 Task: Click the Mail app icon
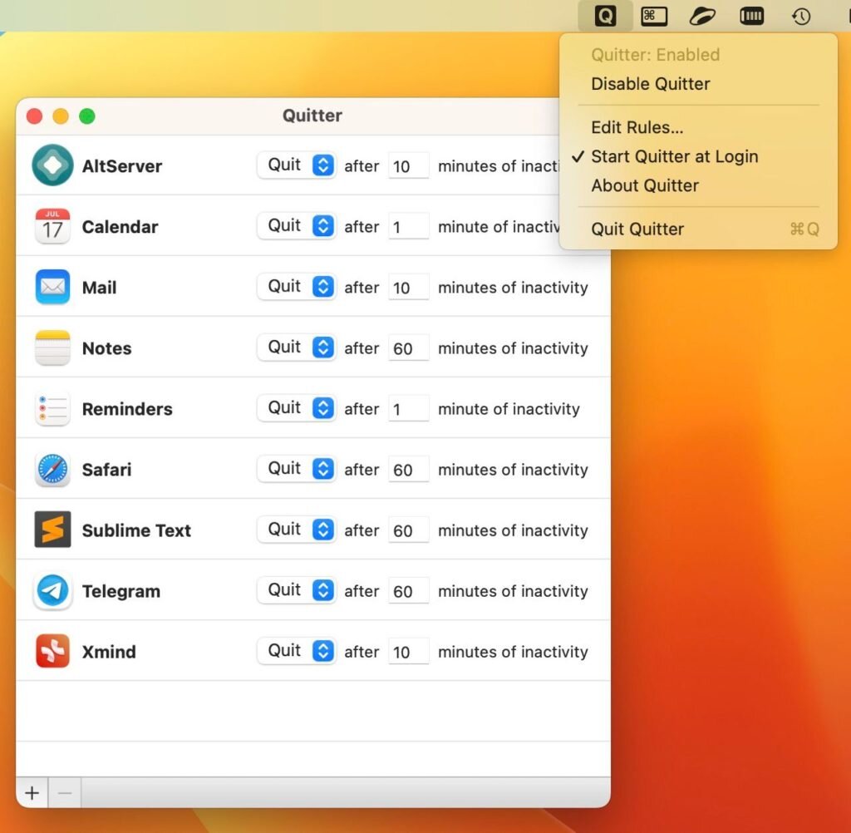(52, 287)
